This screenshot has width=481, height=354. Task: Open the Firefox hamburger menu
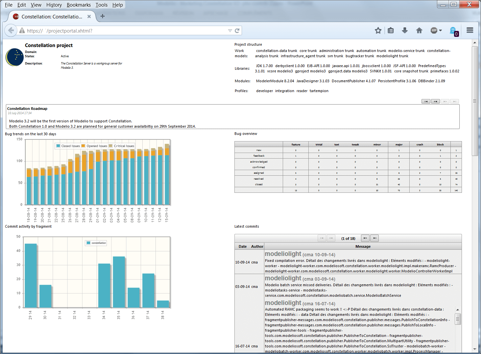click(470, 30)
